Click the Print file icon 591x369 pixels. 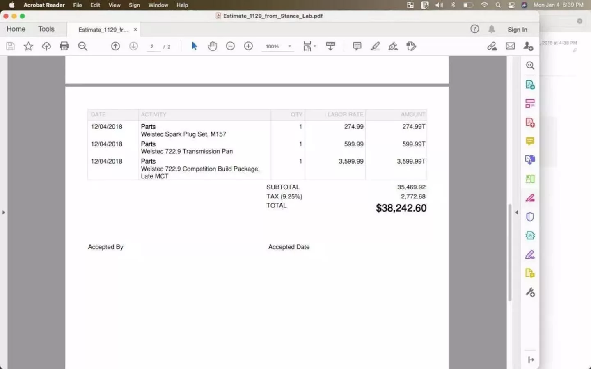(x=64, y=46)
